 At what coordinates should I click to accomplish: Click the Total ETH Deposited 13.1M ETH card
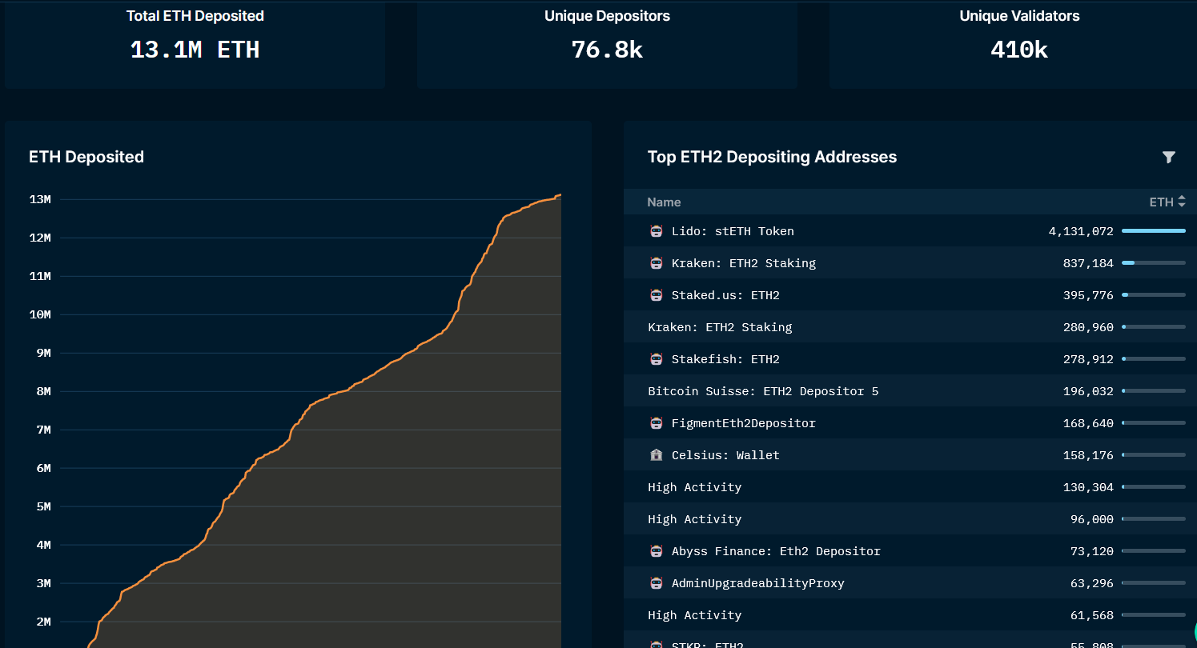click(x=195, y=44)
